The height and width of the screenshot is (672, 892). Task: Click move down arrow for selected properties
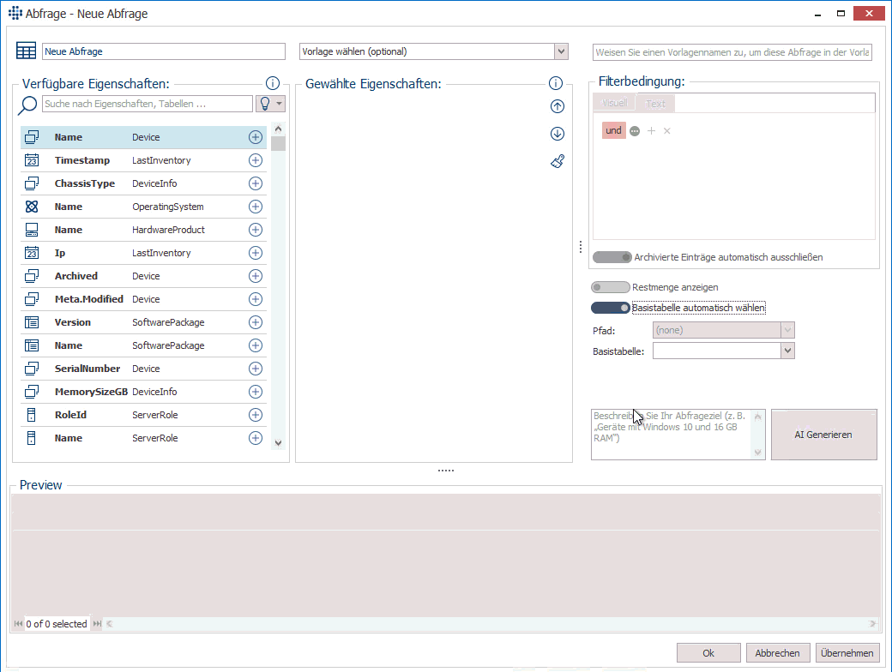click(557, 134)
